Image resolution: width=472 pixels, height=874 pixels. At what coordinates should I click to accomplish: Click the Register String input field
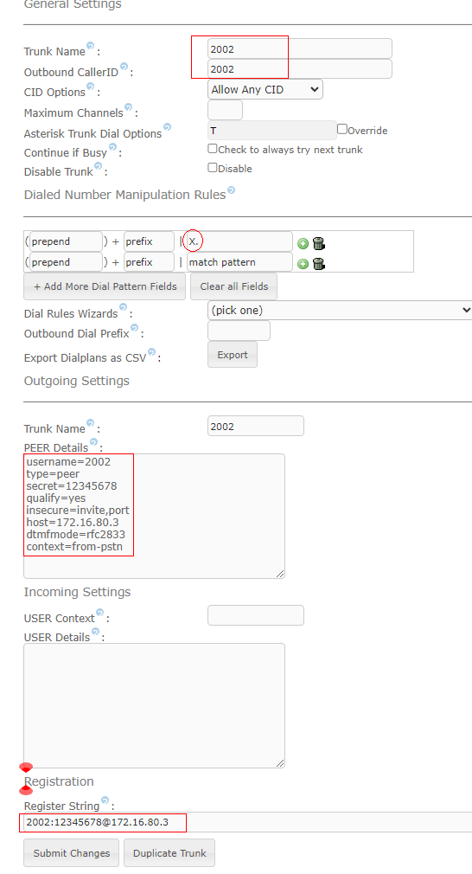[x=248, y=822]
